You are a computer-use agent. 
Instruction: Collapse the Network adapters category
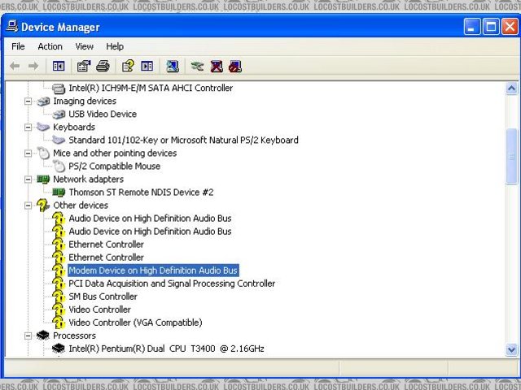pyautogui.click(x=29, y=180)
